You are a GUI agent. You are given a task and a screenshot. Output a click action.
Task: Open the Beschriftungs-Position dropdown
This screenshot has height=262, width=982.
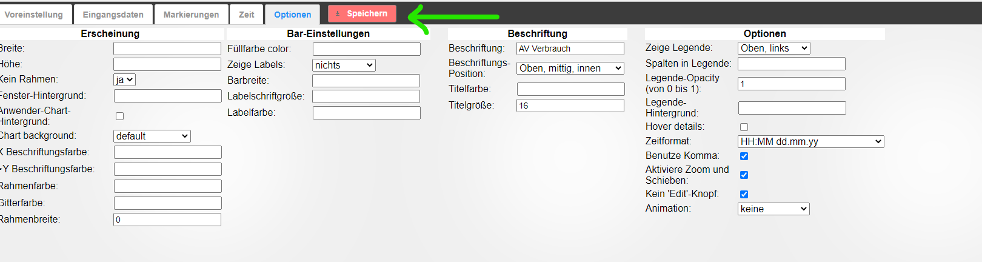(570, 68)
